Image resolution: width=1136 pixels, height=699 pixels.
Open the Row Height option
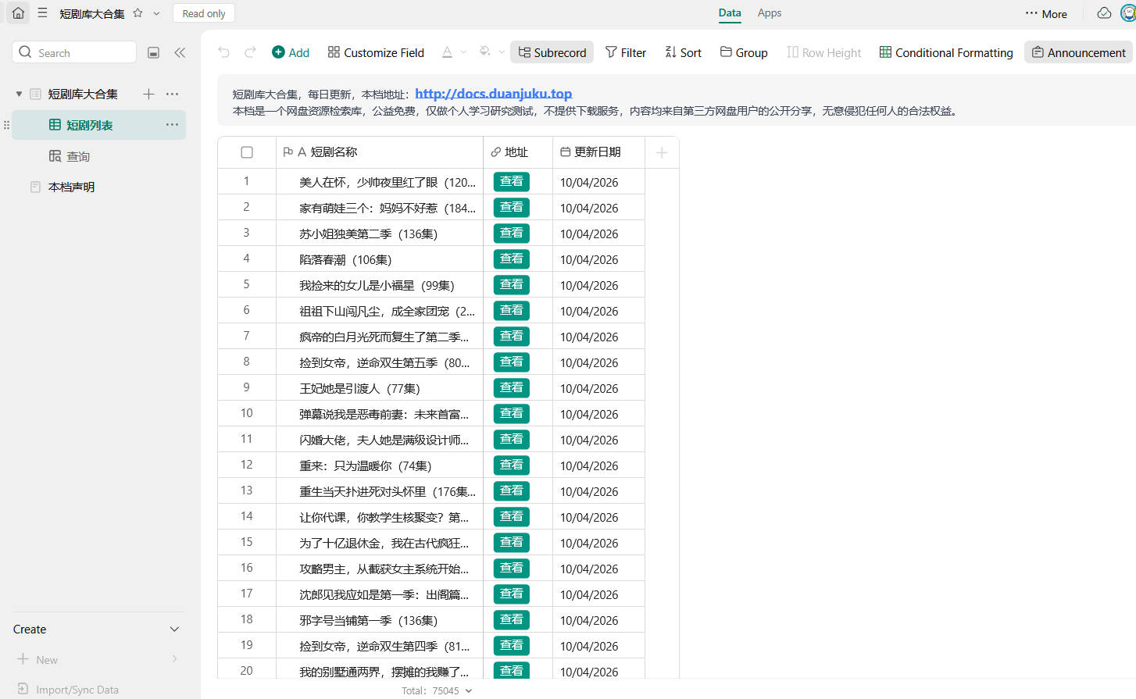pyautogui.click(x=823, y=52)
